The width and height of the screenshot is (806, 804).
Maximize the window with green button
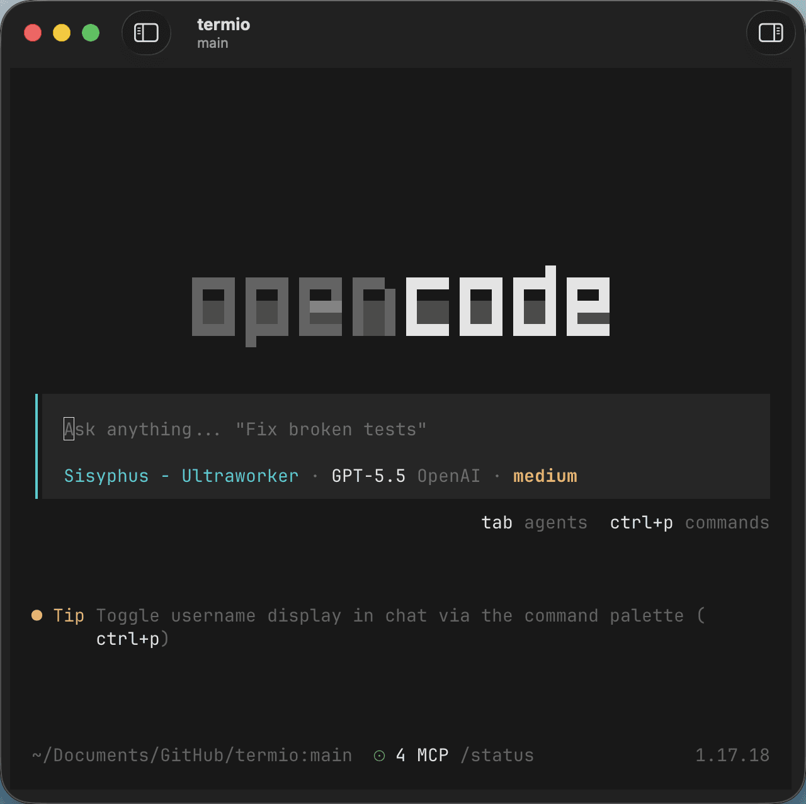coord(91,33)
